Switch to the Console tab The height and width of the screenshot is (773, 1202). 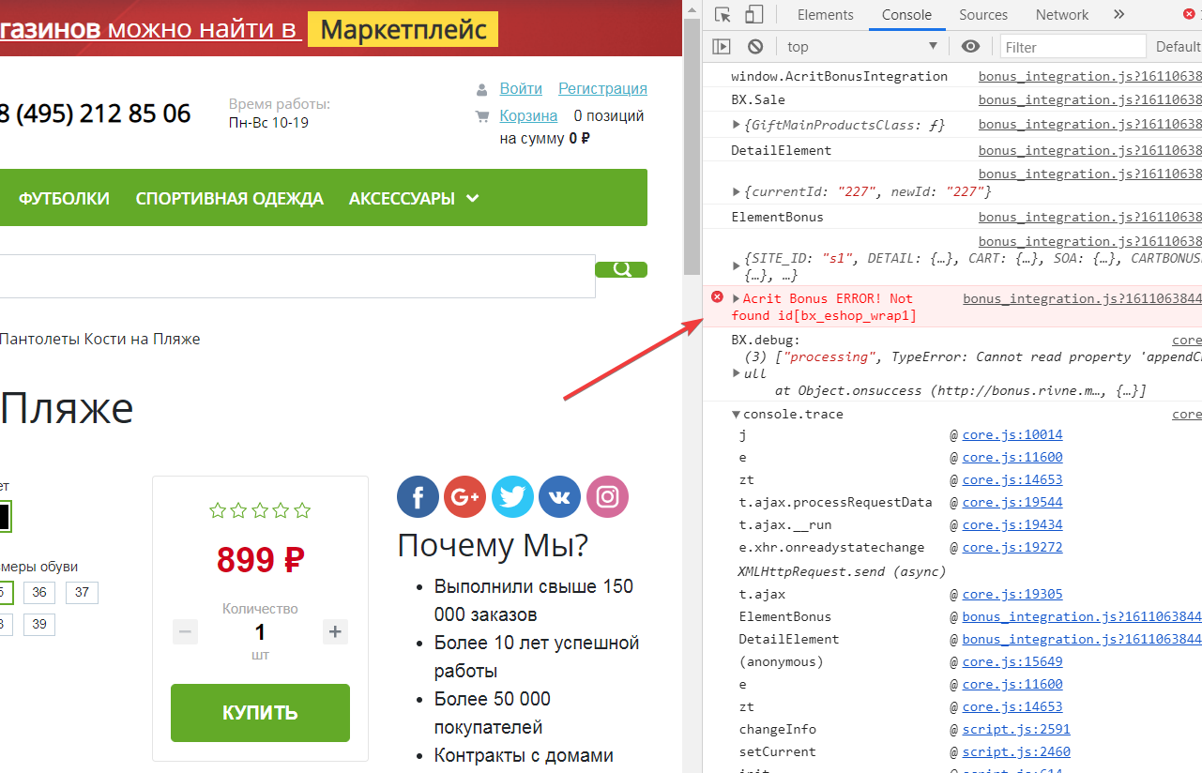click(907, 15)
